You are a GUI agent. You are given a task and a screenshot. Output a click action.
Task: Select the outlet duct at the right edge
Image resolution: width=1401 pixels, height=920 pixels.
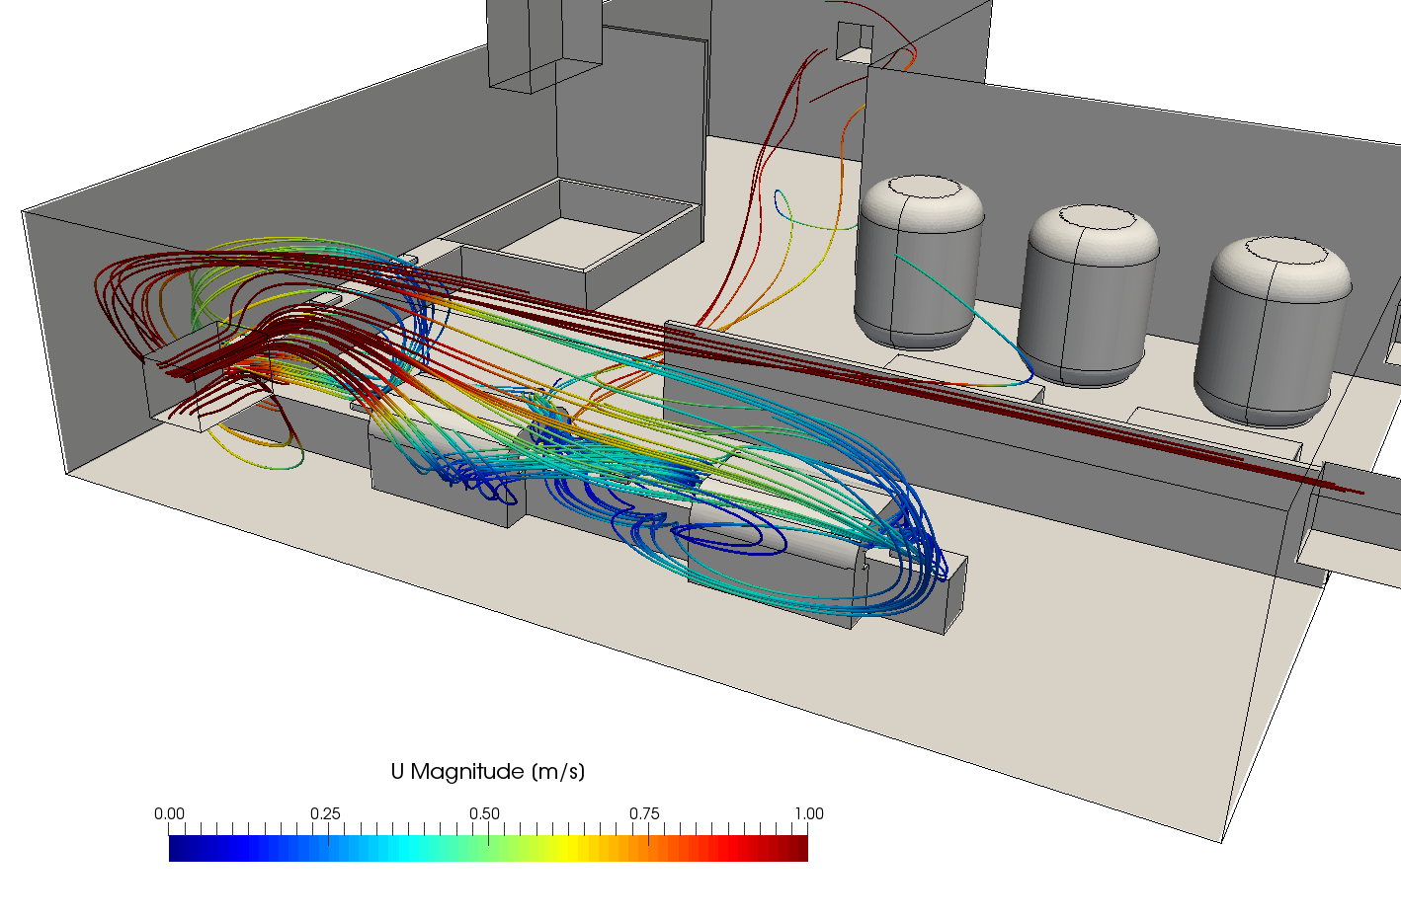click(x=1349, y=513)
